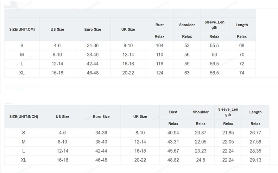Click the 74 length value in the XL row

(242, 73)
